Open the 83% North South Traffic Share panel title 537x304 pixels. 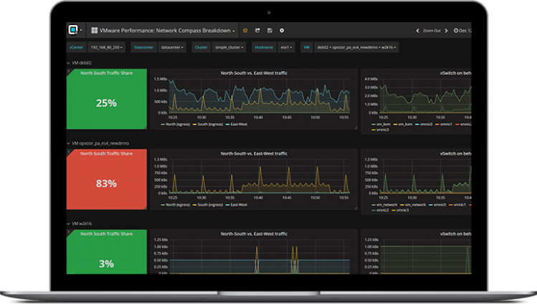[x=107, y=154]
